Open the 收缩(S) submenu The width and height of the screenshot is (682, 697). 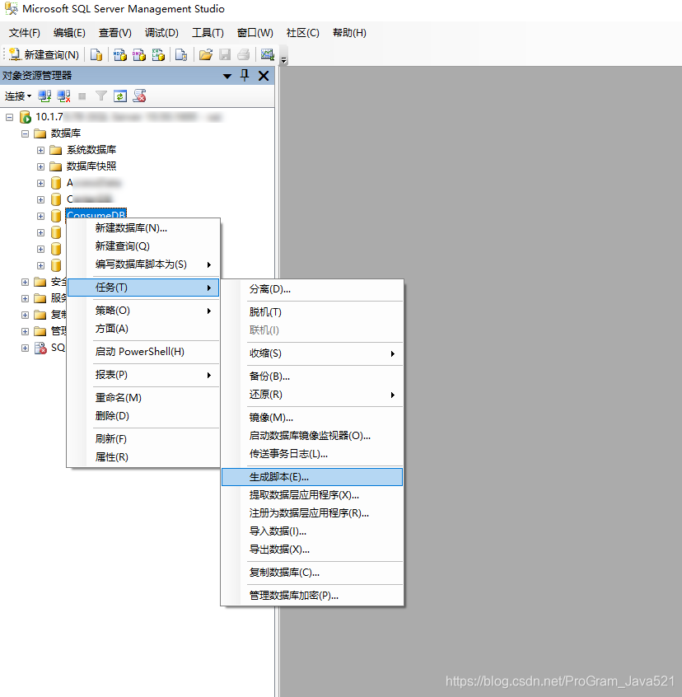click(x=312, y=353)
